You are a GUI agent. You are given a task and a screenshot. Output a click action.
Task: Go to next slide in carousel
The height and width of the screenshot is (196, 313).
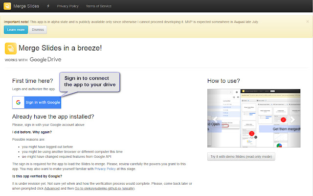(292, 120)
